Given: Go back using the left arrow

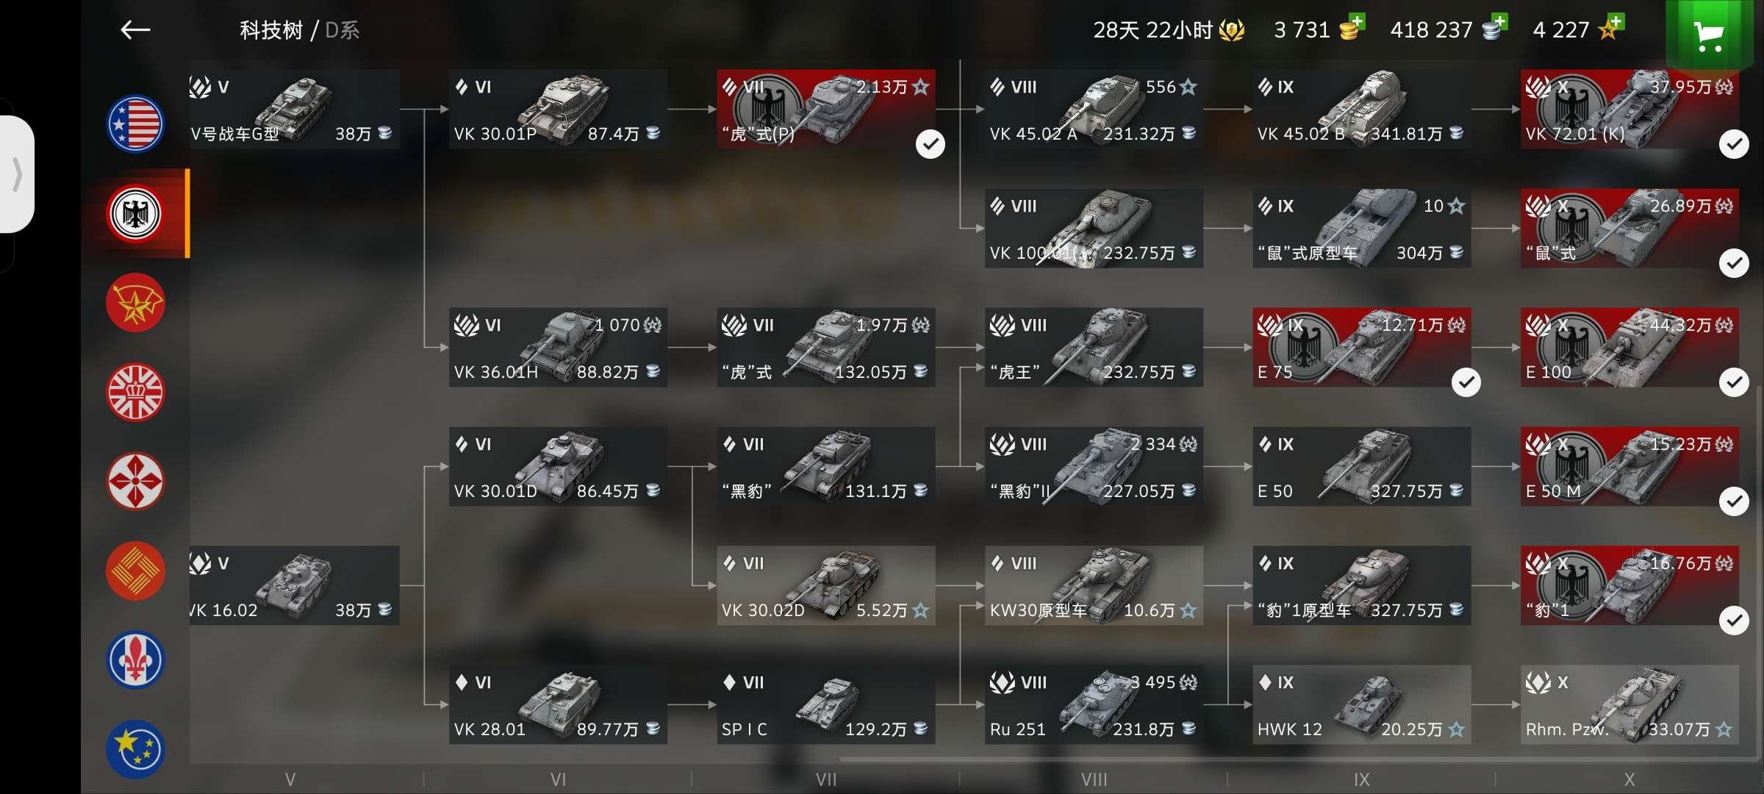Looking at the screenshot, I should [x=135, y=29].
